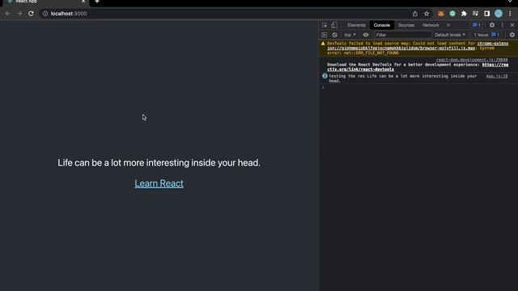
Task: Open the 1 Issue link in console toolbar
Action: pyautogui.click(x=486, y=35)
